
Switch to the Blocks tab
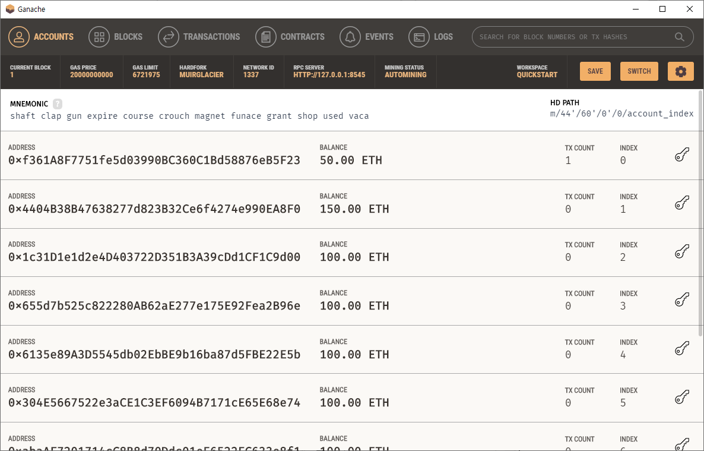click(115, 37)
